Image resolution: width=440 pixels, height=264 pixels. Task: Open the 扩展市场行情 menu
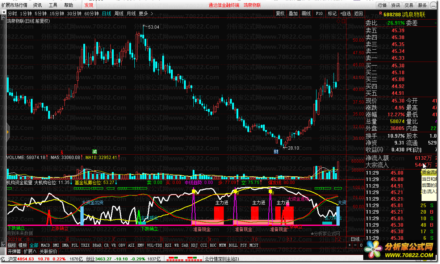14,5
